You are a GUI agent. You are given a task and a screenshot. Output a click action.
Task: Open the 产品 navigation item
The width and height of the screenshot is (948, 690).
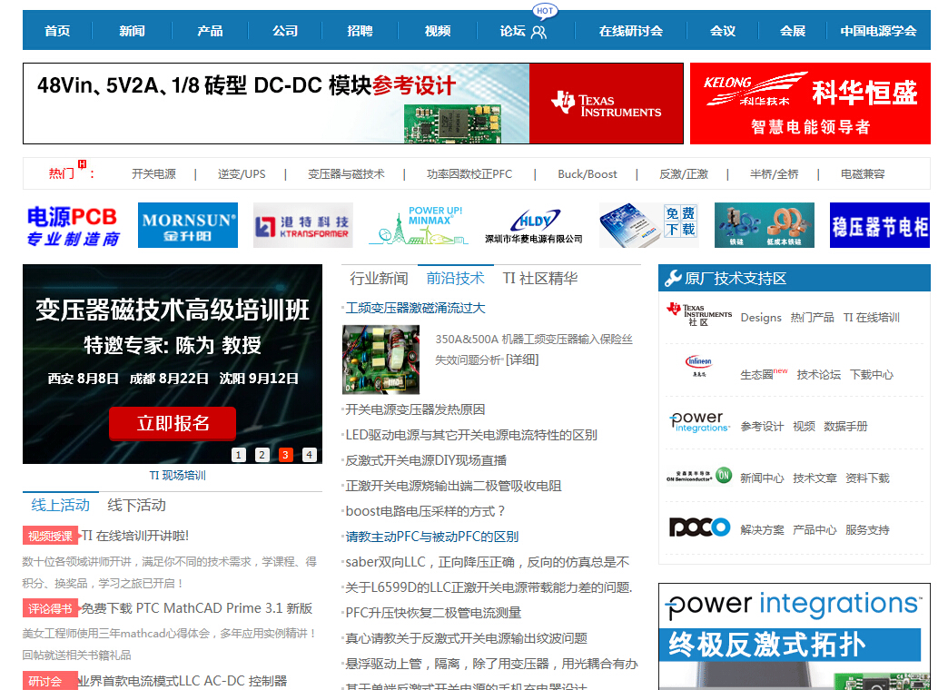point(210,31)
